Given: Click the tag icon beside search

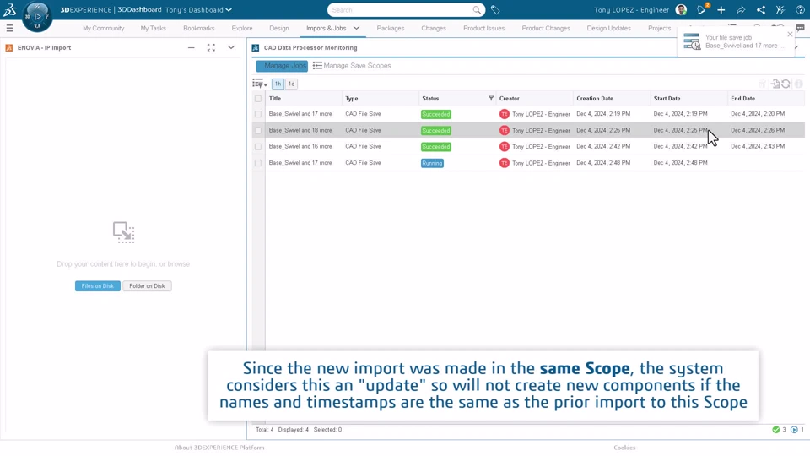Looking at the screenshot, I should [495, 10].
